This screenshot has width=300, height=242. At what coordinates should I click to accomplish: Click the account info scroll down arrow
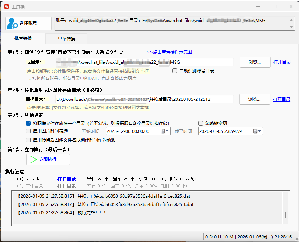[291, 27]
